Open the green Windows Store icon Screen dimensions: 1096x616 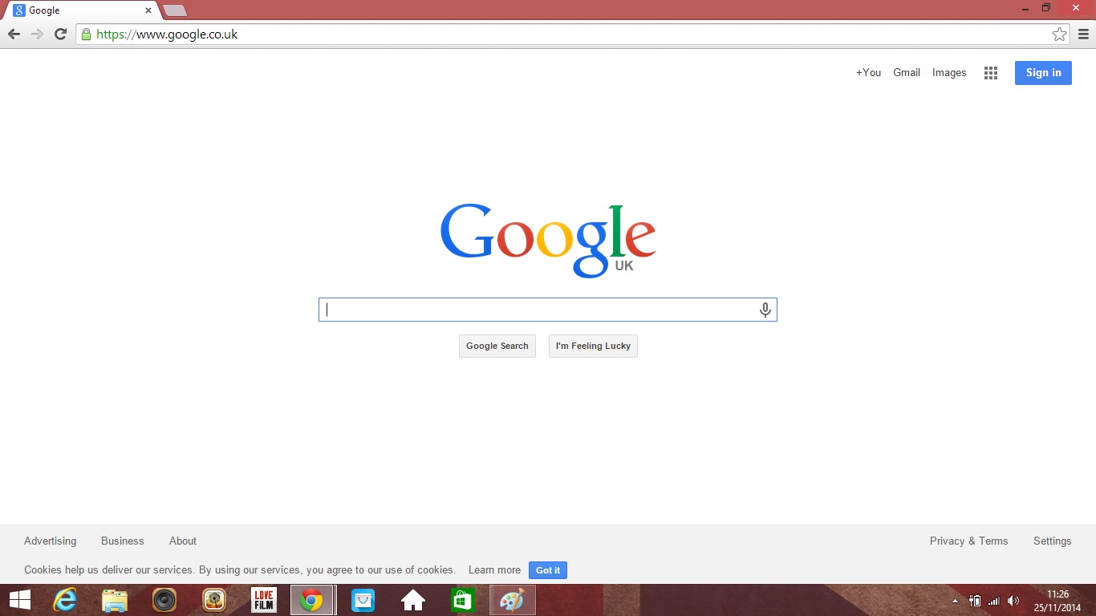463,600
